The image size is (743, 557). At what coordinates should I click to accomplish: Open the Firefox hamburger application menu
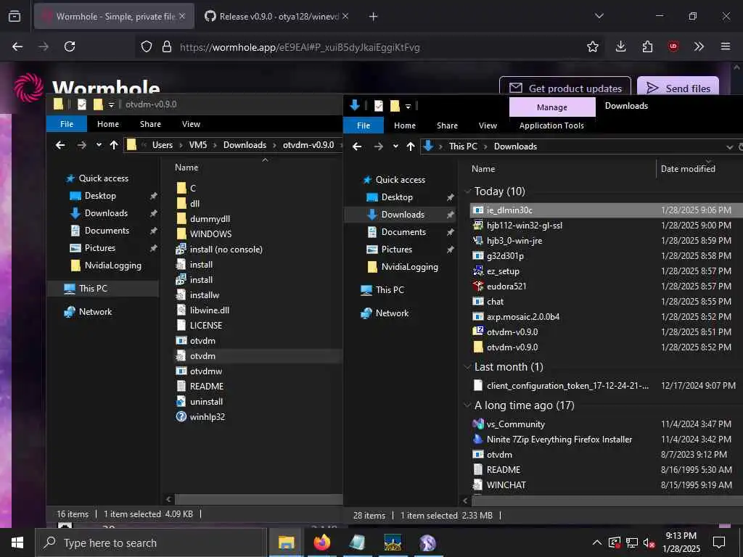(725, 46)
